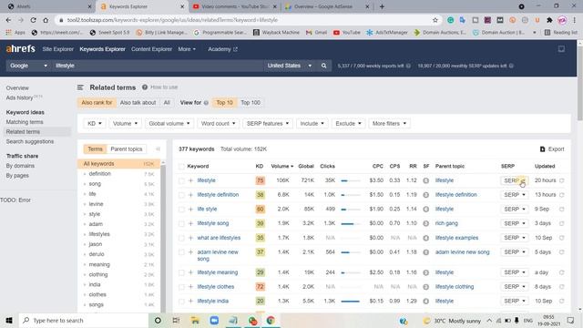Click the Windows taskbar search box
583x328 pixels.
(x=84, y=320)
